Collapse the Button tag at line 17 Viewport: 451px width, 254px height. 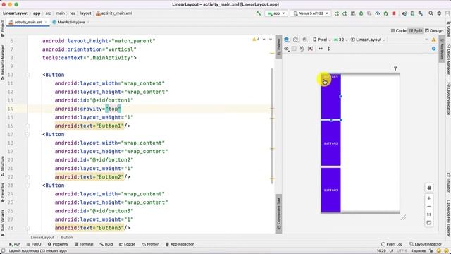tap(27, 135)
